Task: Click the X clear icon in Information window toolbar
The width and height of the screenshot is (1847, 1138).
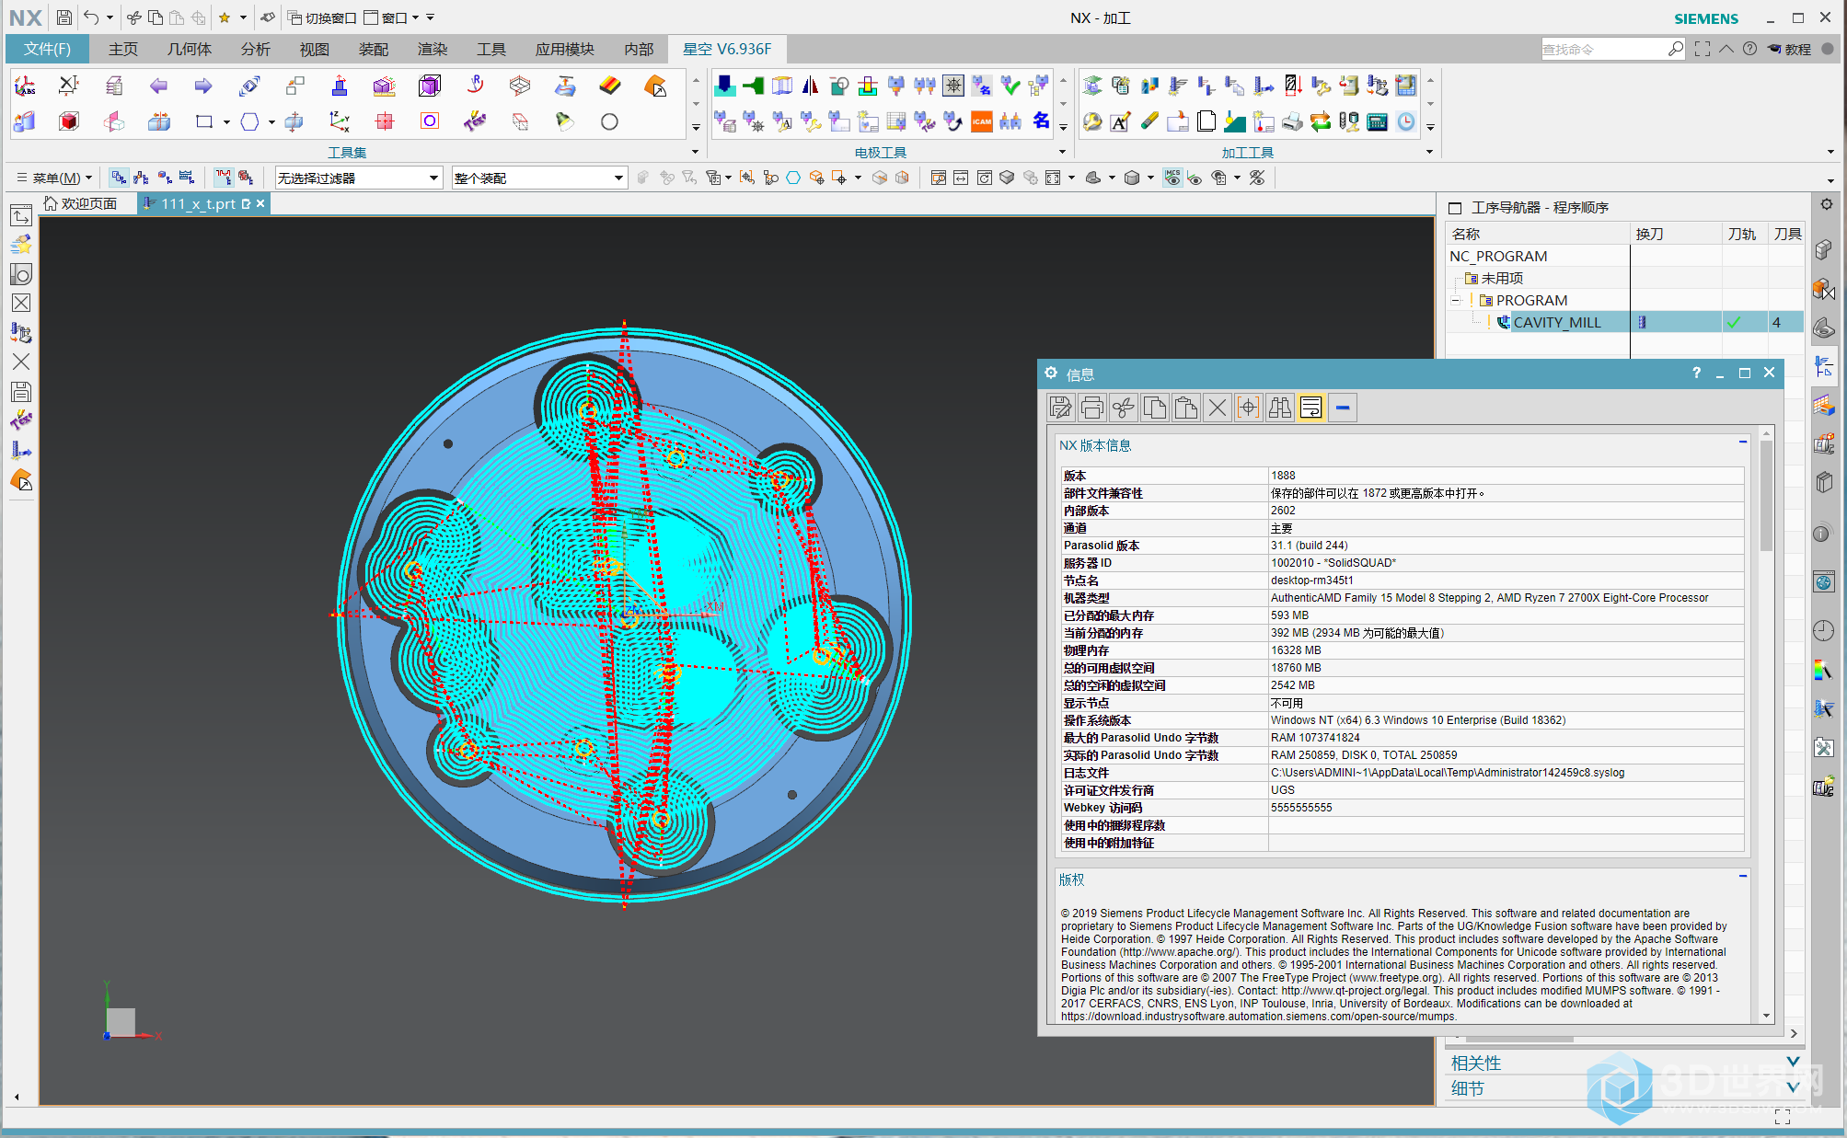Action: (x=1217, y=408)
